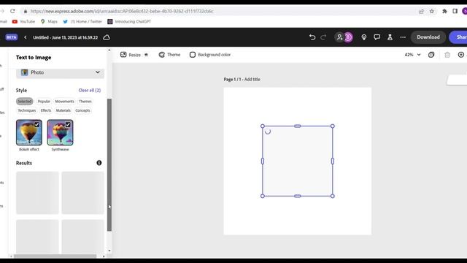
Task: Click the right-edge middle handle of selection
Action: click(333, 161)
